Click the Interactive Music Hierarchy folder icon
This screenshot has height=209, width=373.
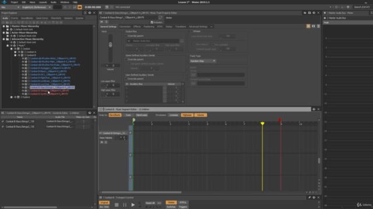[8, 39]
